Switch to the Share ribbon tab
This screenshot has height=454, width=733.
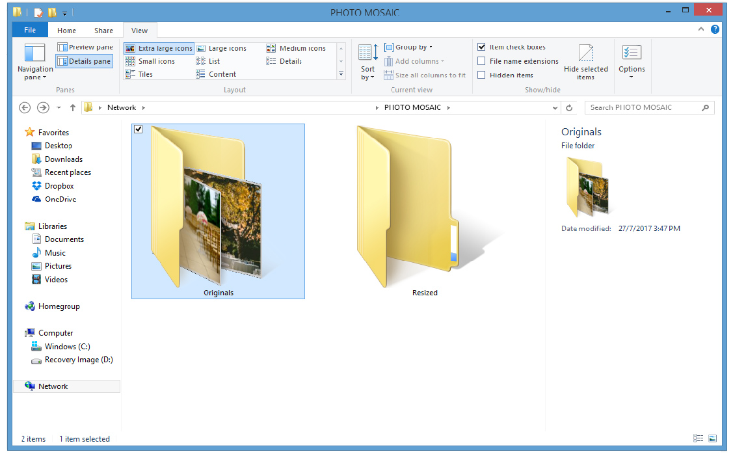pyautogui.click(x=103, y=31)
